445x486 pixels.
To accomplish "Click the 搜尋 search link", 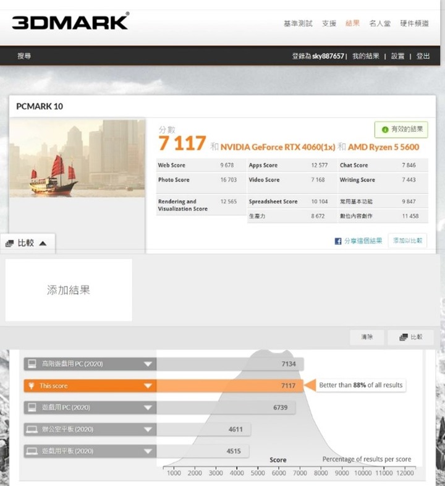I will (x=24, y=56).
